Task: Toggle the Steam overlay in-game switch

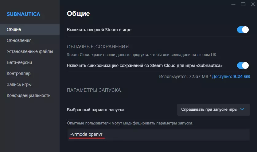Action: (x=243, y=30)
